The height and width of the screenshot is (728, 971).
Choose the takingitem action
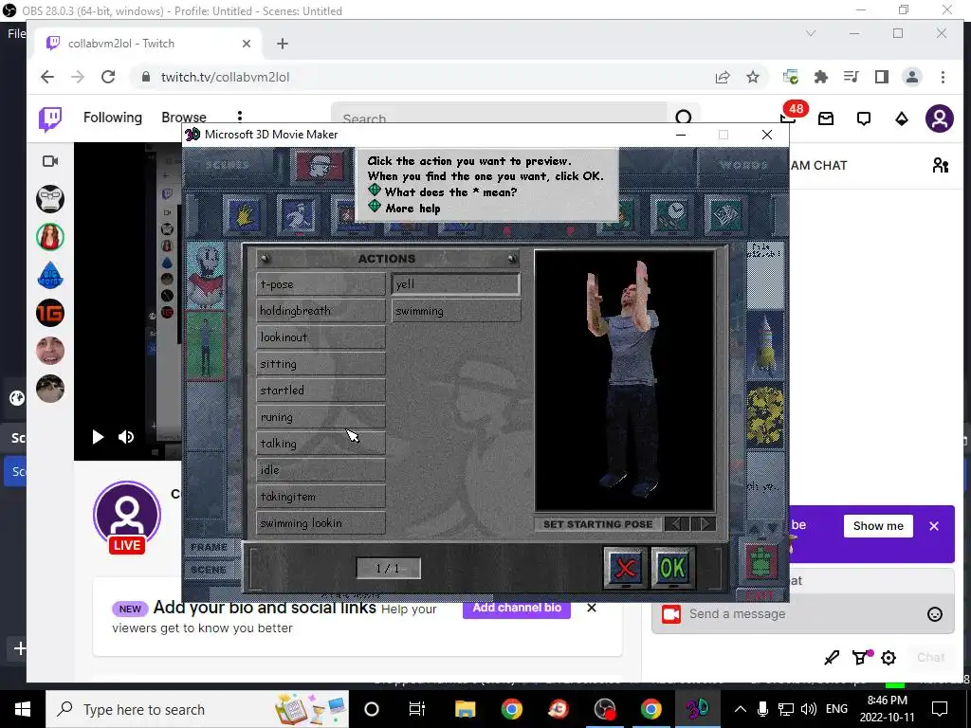point(321,497)
